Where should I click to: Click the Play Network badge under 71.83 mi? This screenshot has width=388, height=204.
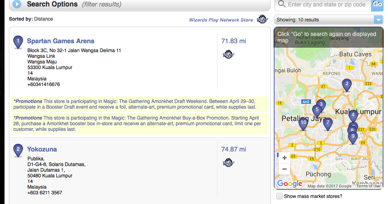(x=228, y=54)
